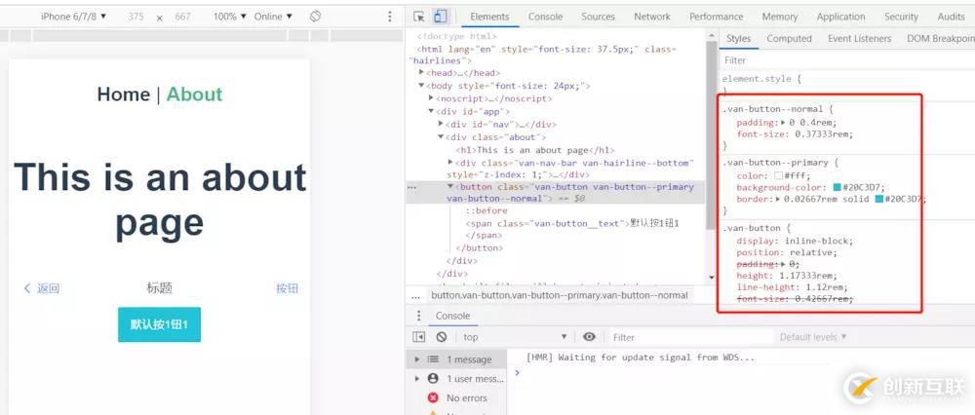975x415 pixels.
Task: Create live expression with the eye icon
Action: pos(589,337)
